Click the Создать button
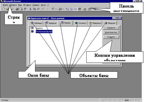 coord(111,37)
